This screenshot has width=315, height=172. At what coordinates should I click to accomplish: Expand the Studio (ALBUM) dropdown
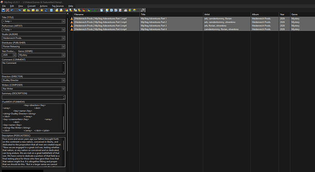(63, 38)
